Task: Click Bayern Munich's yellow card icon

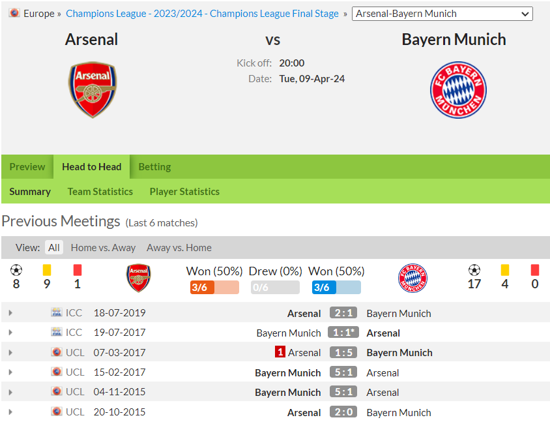Action: [x=505, y=270]
